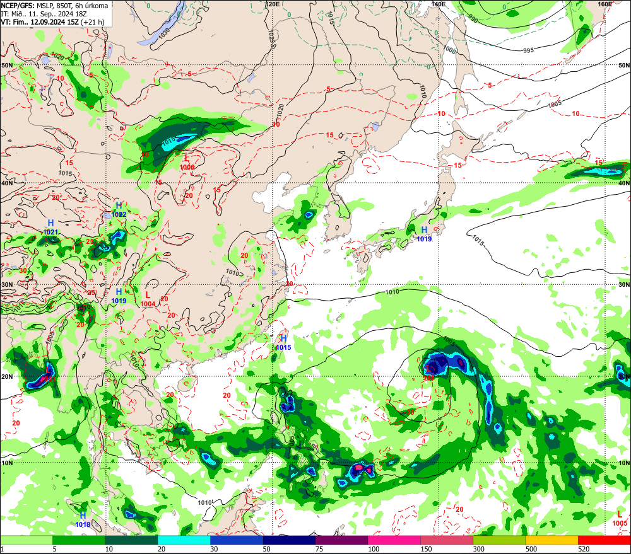Click the legend value '300'
The image size is (631, 554).
point(479,549)
